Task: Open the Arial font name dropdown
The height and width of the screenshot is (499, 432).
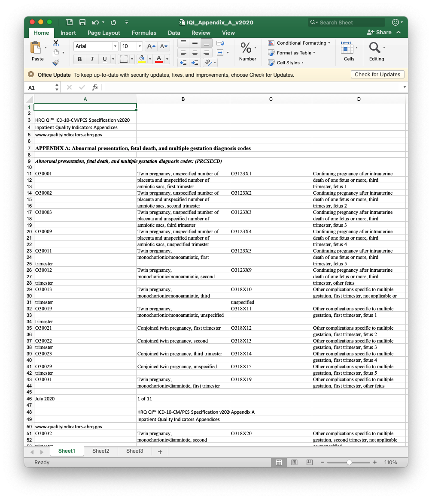Action: point(115,46)
